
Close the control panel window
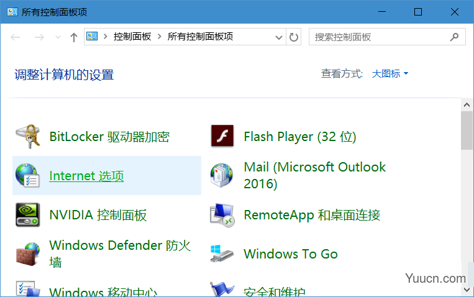(x=454, y=12)
